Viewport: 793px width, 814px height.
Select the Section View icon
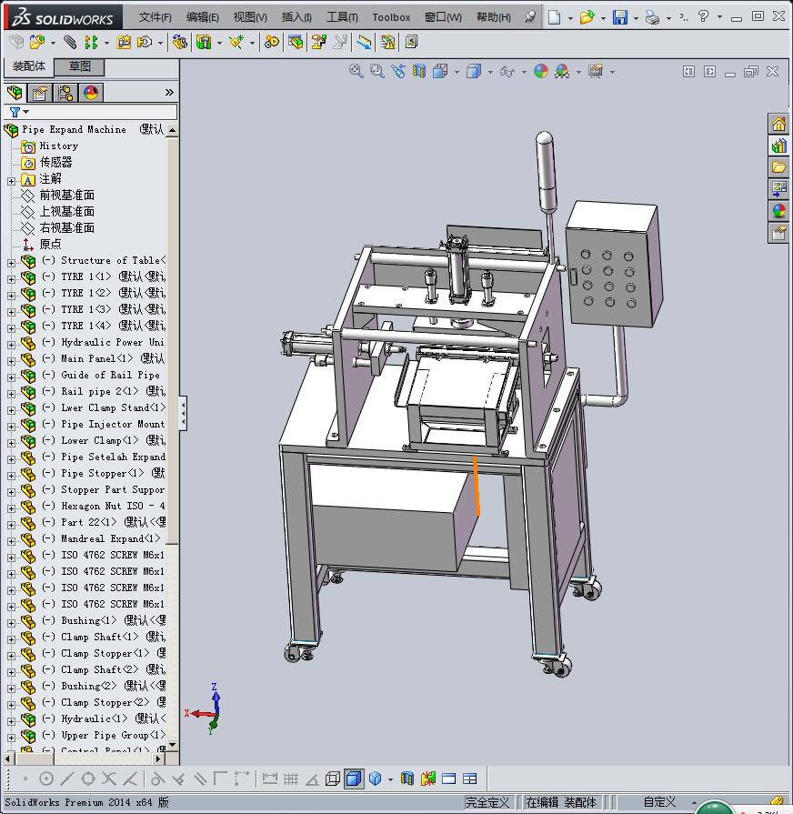419,71
